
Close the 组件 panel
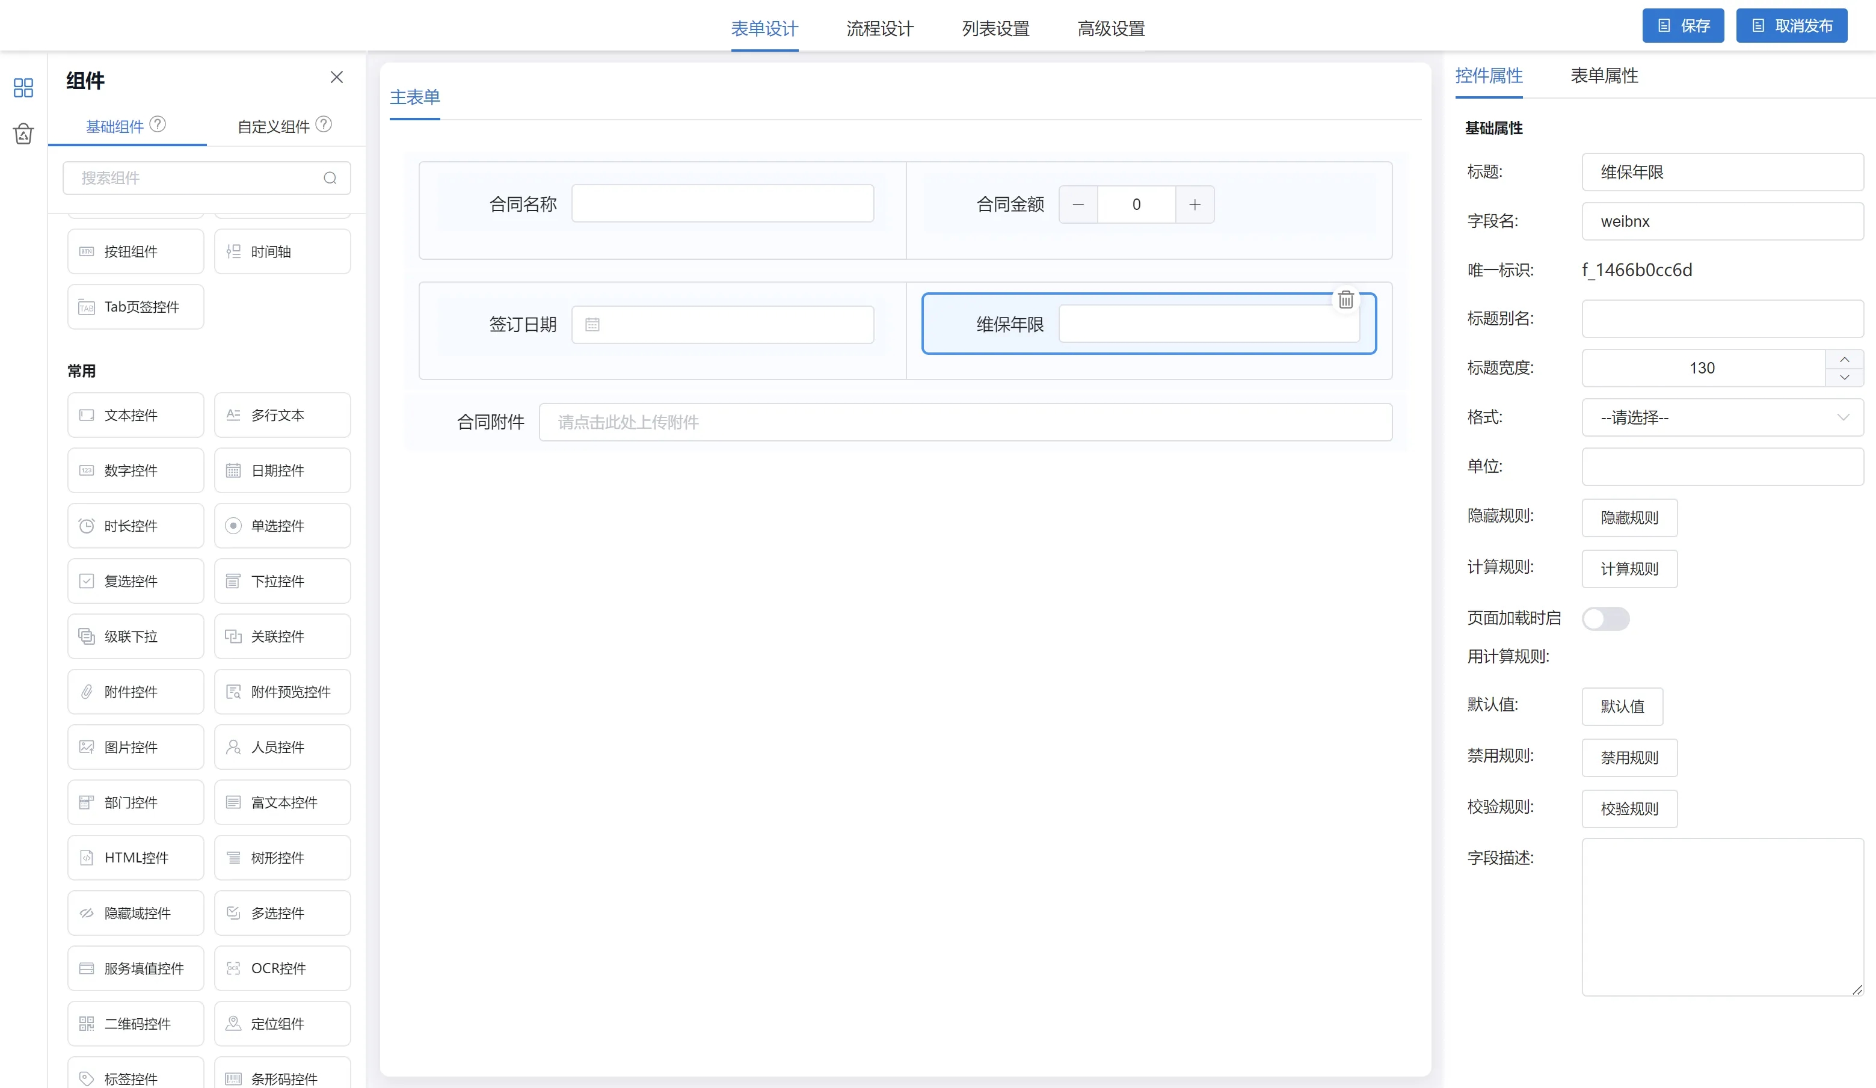(x=336, y=78)
